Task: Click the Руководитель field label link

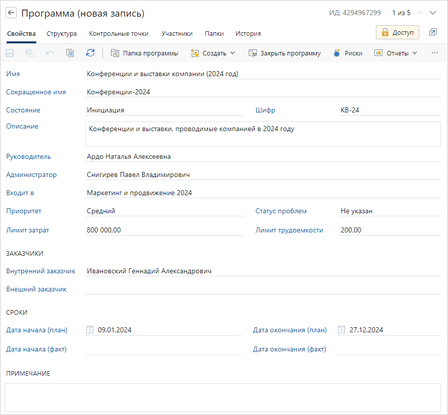Action: coord(28,157)
